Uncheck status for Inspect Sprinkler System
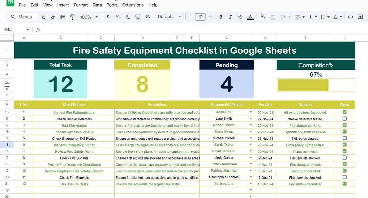This screenshot has width=368, height=198. point(344,131)
